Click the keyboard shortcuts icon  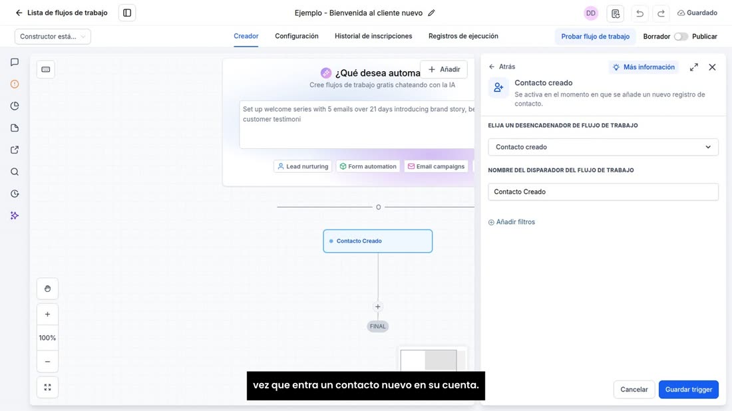click(46, 70)
